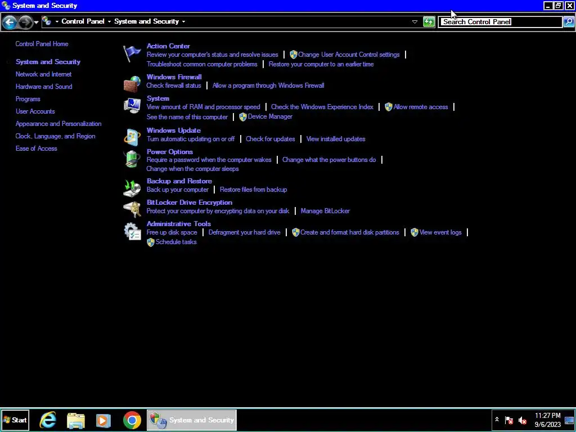576x432 pixels.
Task: Select Restore files from backup
Action: pos(254,190)
